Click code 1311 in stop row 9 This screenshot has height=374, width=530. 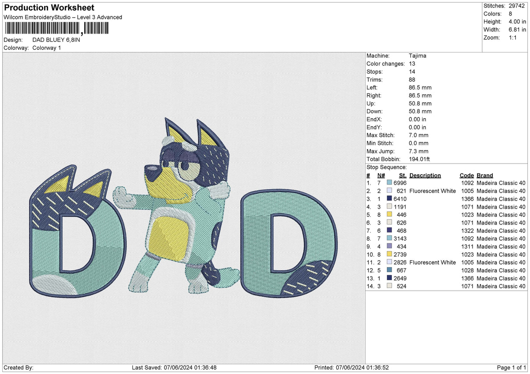pos(468,247)
